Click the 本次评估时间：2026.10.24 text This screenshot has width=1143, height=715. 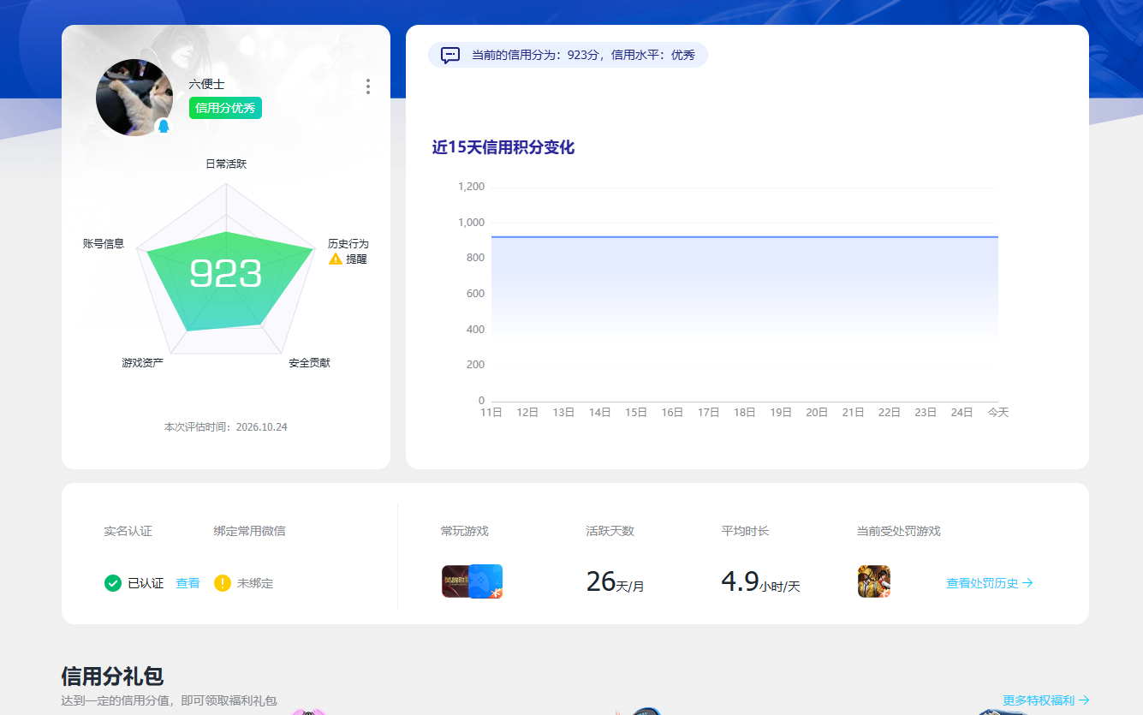(226, 426)
